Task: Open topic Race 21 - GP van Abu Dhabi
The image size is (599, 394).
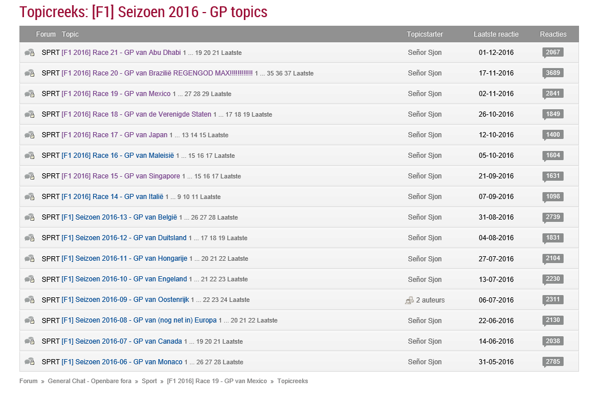Action: pos(121,53)
